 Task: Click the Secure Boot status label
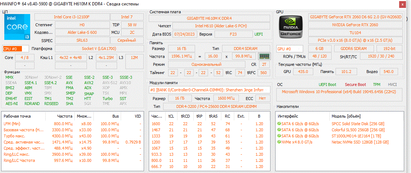355,85
